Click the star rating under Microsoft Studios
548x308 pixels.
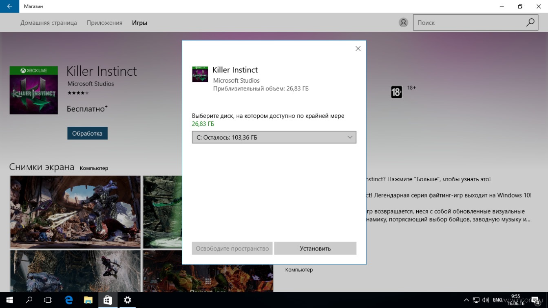(x=78, y=93)
